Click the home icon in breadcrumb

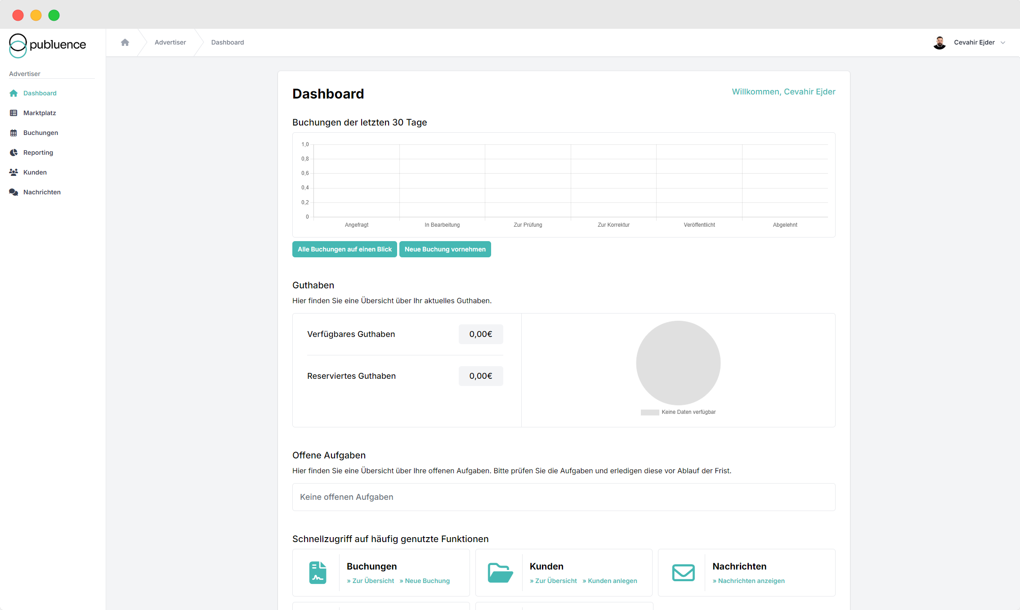coord(125,42)
